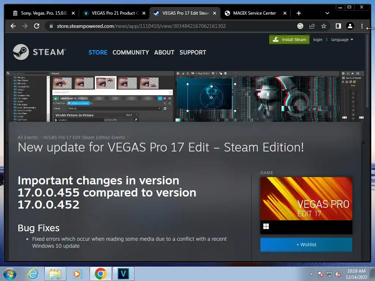Open the VEGAS app from taskbar
375x281 pixels.
(x=123, y=274)
